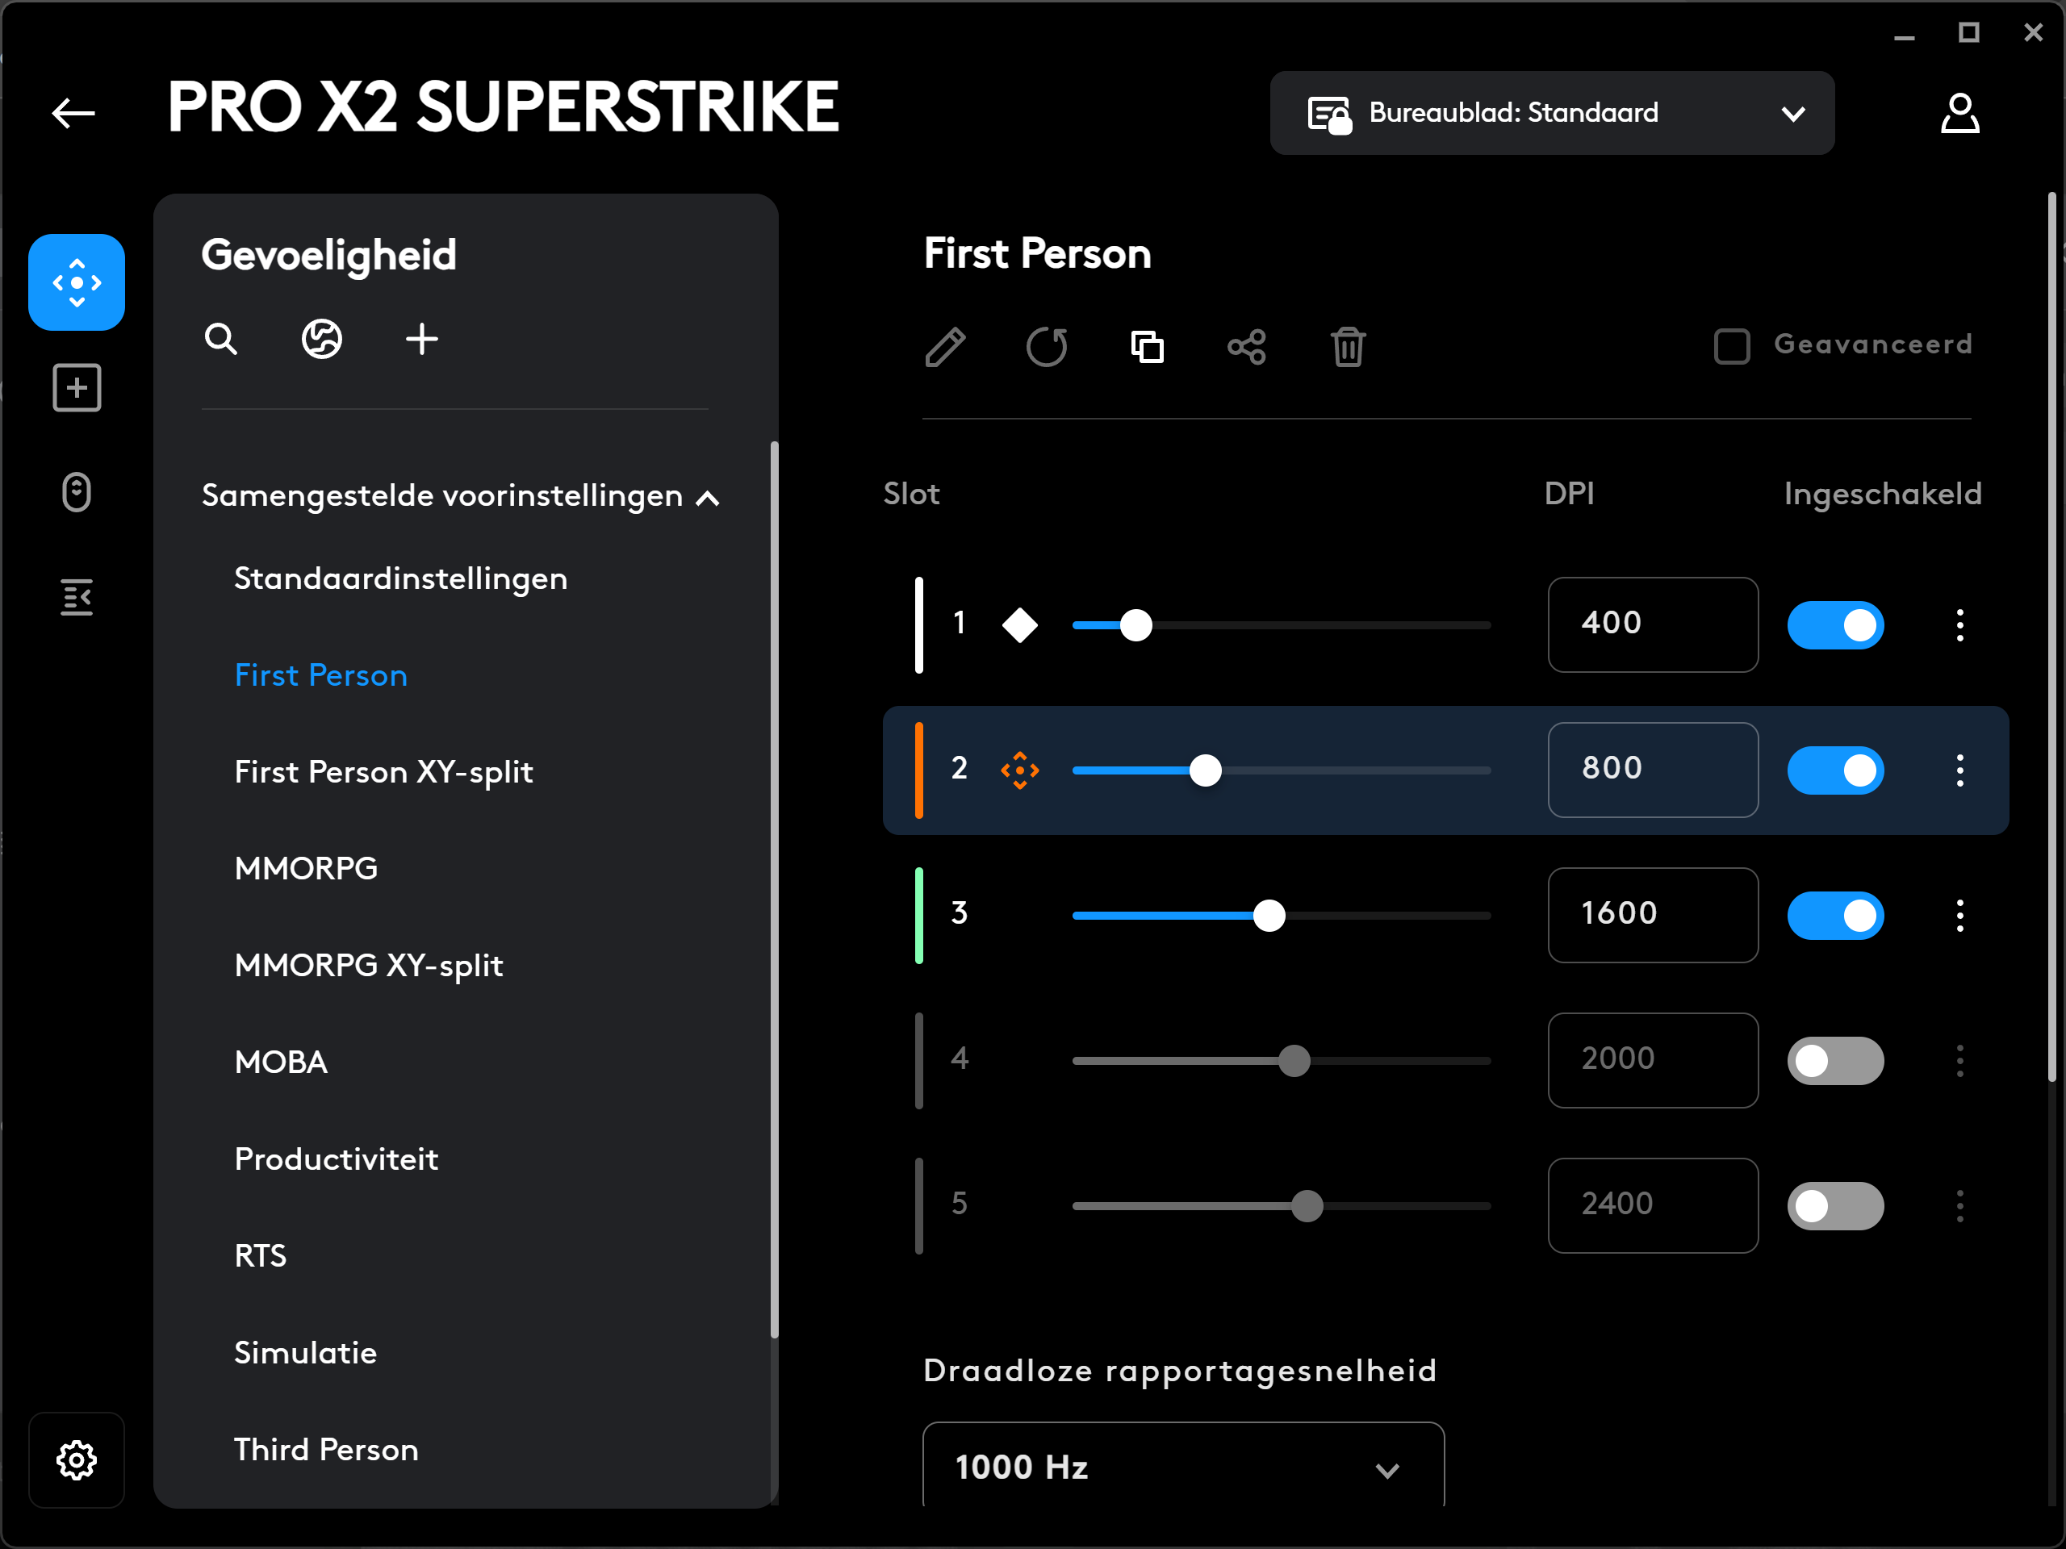Rename First Person using the pencil icon
The width and height of the screenshot is (2066, 1549).
[946, 346]
